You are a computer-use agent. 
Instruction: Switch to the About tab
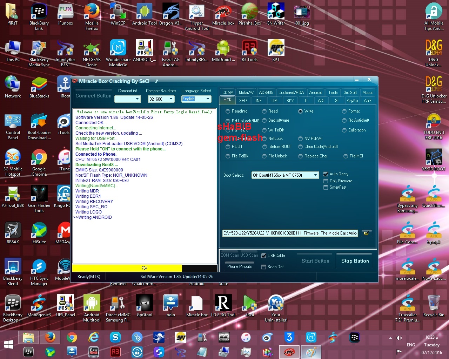pyautogui.click(x=368, y=93)
